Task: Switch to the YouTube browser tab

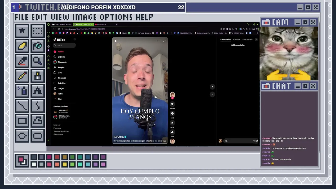Action: pos(102,24)
